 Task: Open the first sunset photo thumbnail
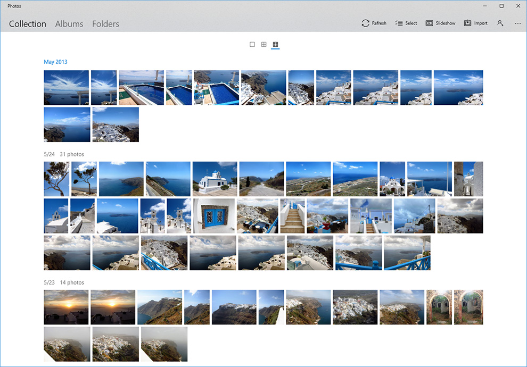point(66,307)
